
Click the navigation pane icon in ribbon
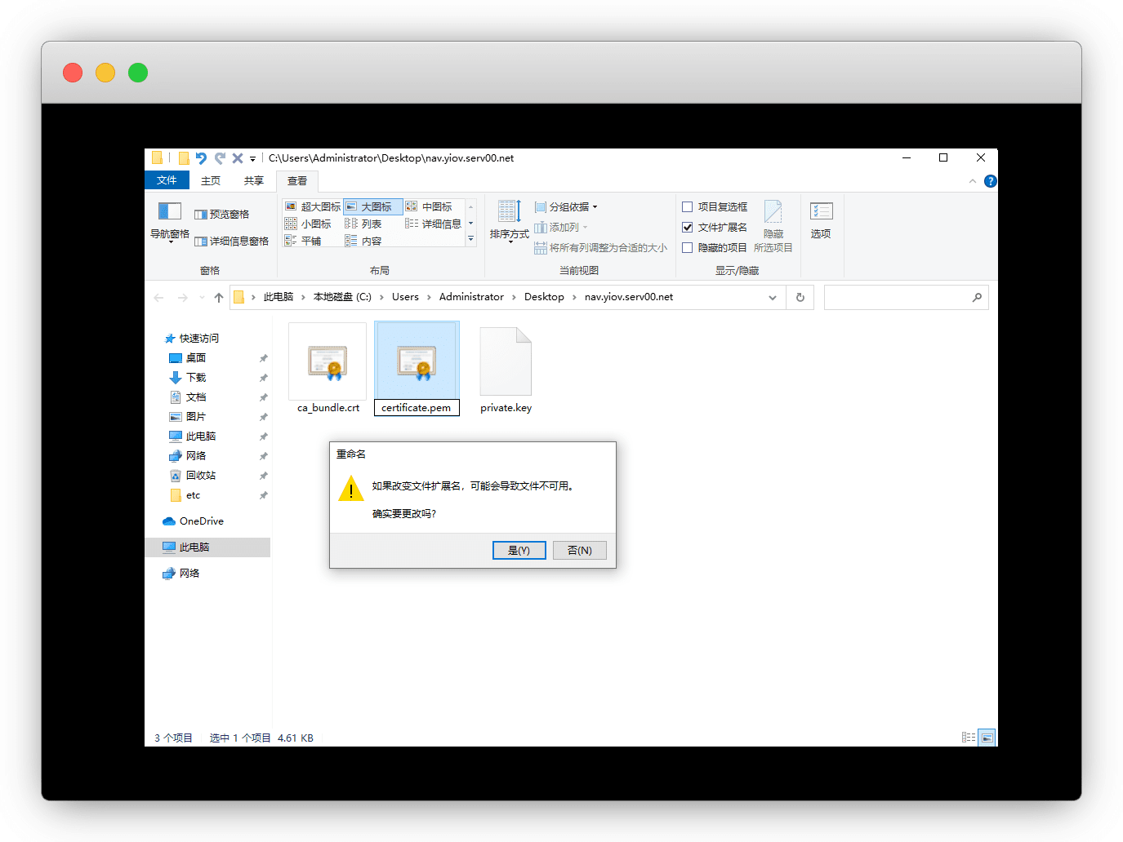coord(170,213)
